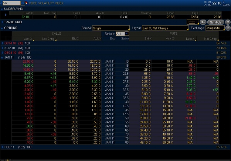Click the 11.30 C put ask at strike 40

pos(168,102)
